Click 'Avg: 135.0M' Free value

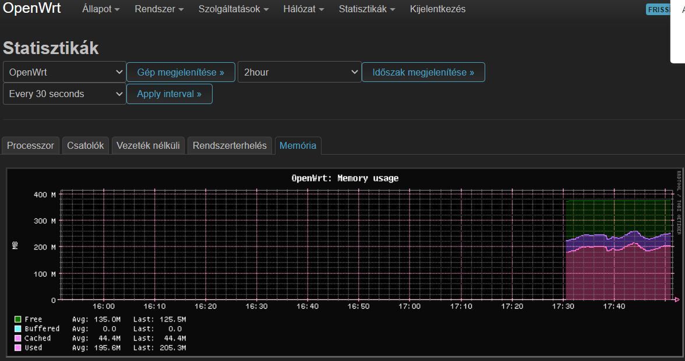[96, 320]
